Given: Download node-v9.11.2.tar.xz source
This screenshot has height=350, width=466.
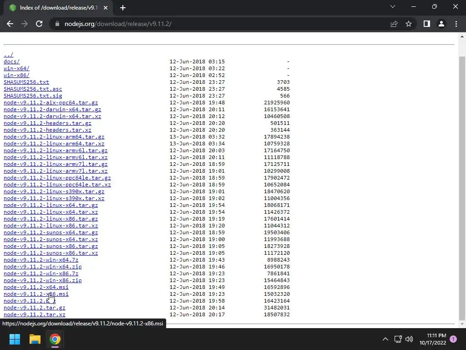Looking at the screenshot, I should click(x=35, y=315).
